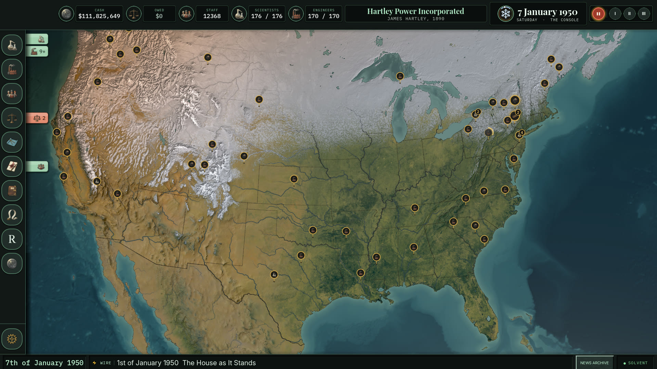Open the green staff notification tag
This screenshot has width=657, height=369.
37,167
